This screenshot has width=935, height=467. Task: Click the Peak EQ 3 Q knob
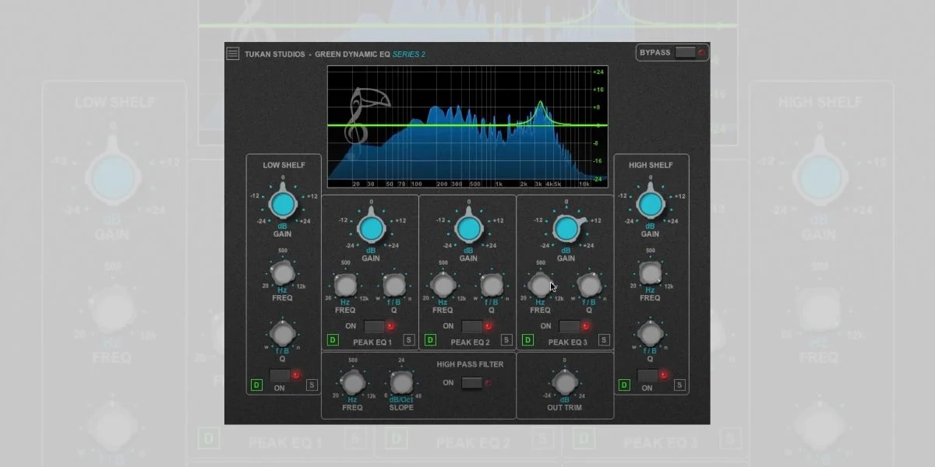pos(590,286)
